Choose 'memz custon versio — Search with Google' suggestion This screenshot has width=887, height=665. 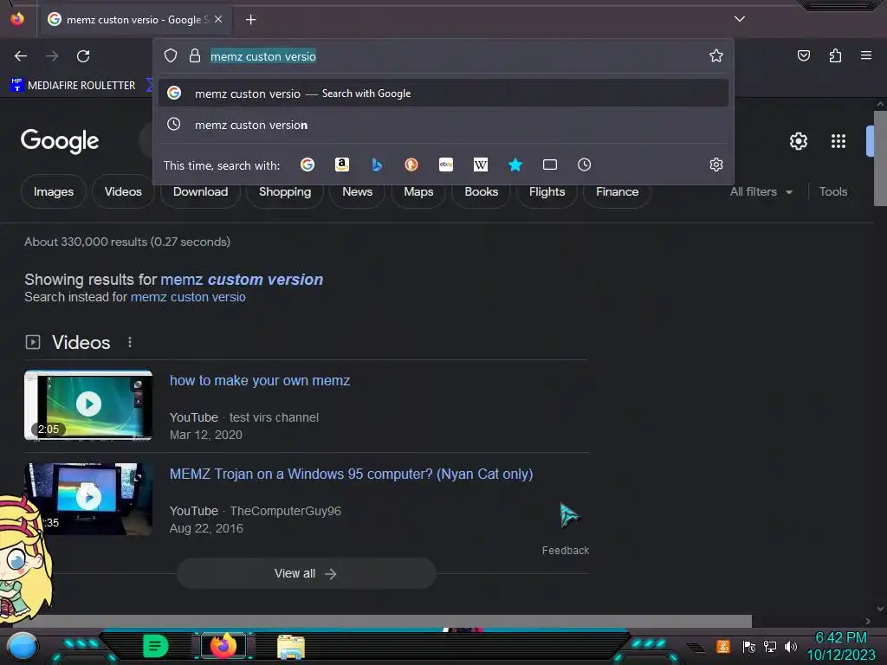tap(443, 94)
